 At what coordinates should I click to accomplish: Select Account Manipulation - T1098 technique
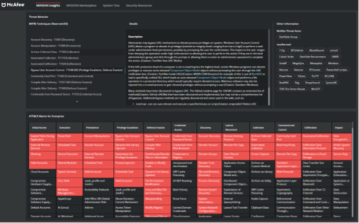pyautogui.click(x=77, y=46)
